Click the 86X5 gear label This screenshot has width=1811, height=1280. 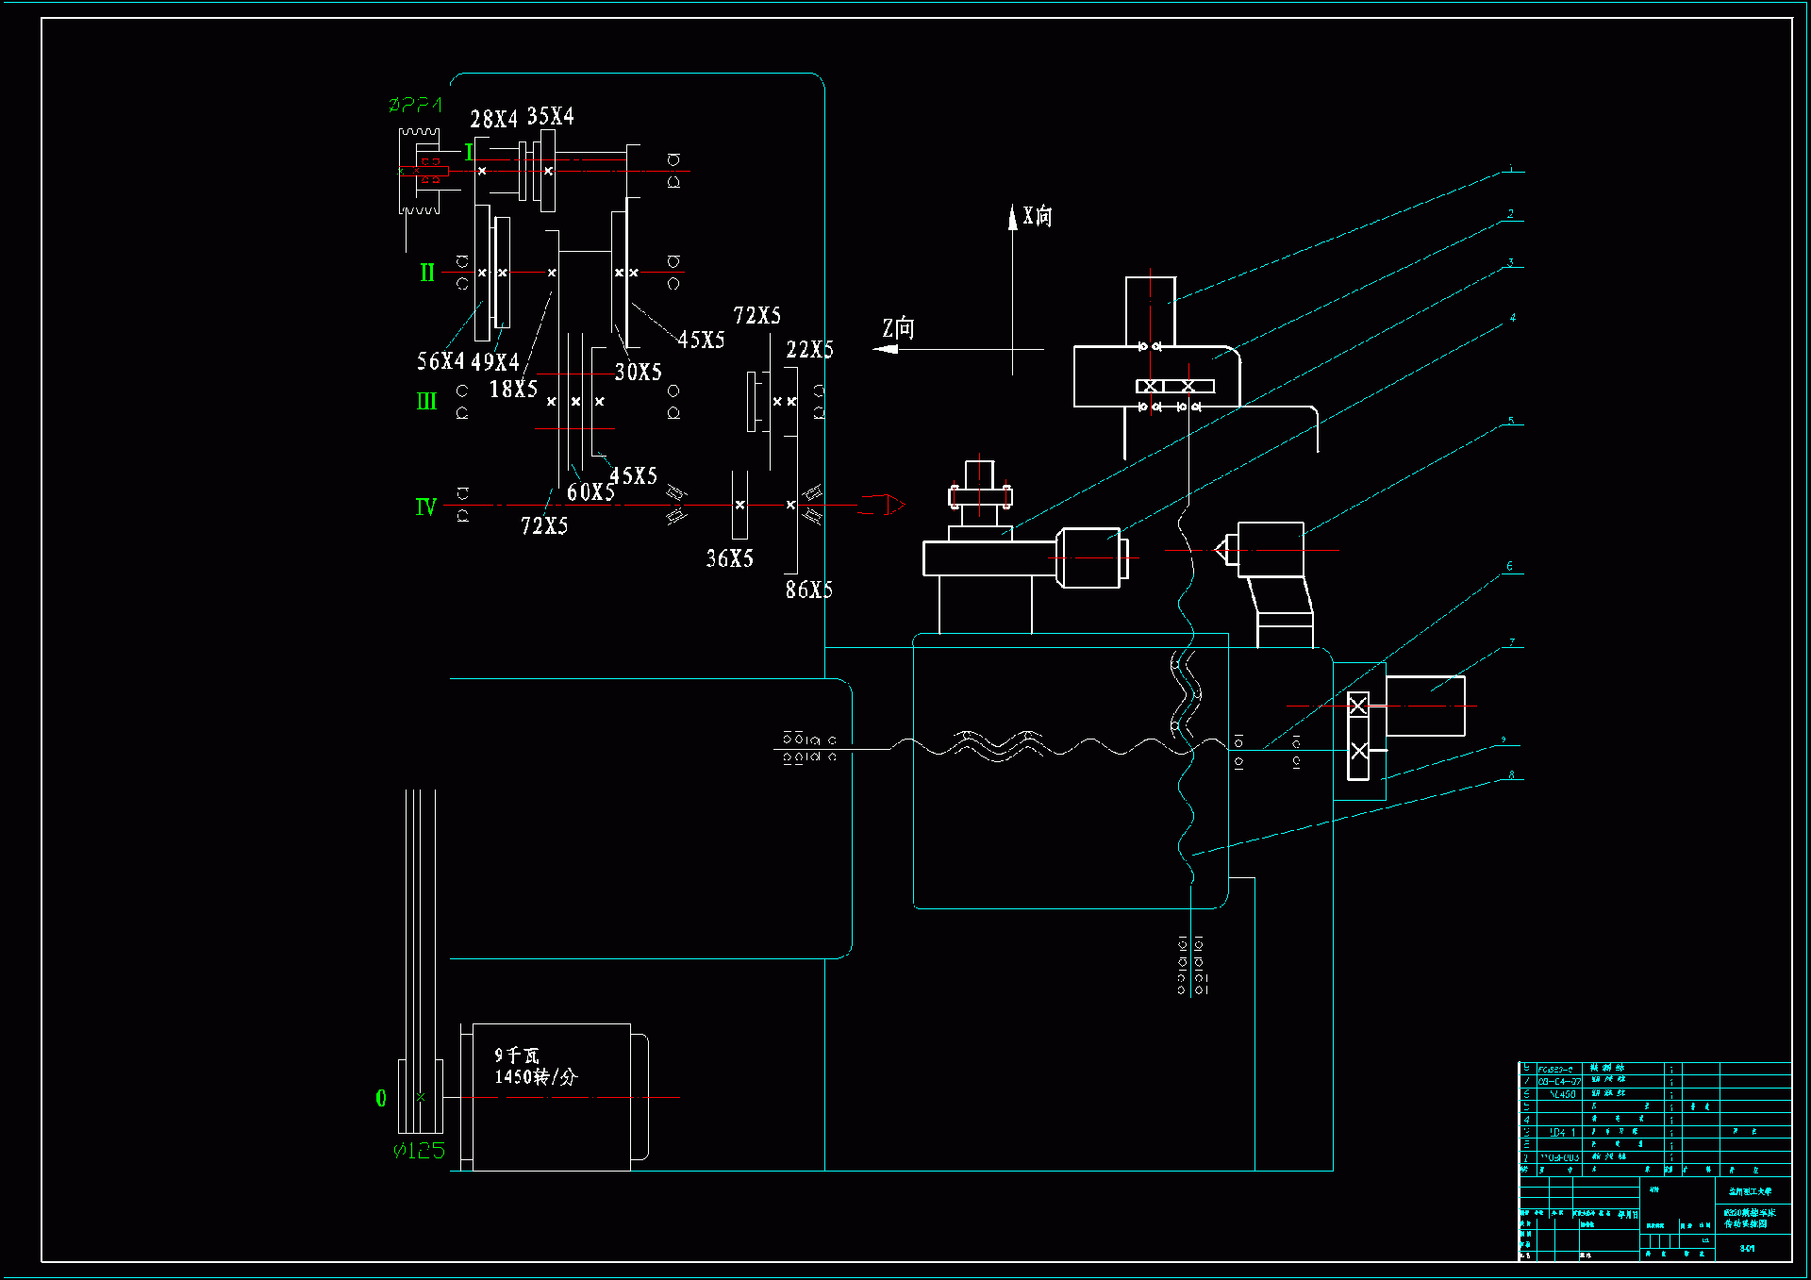click(x=808, y=590)
